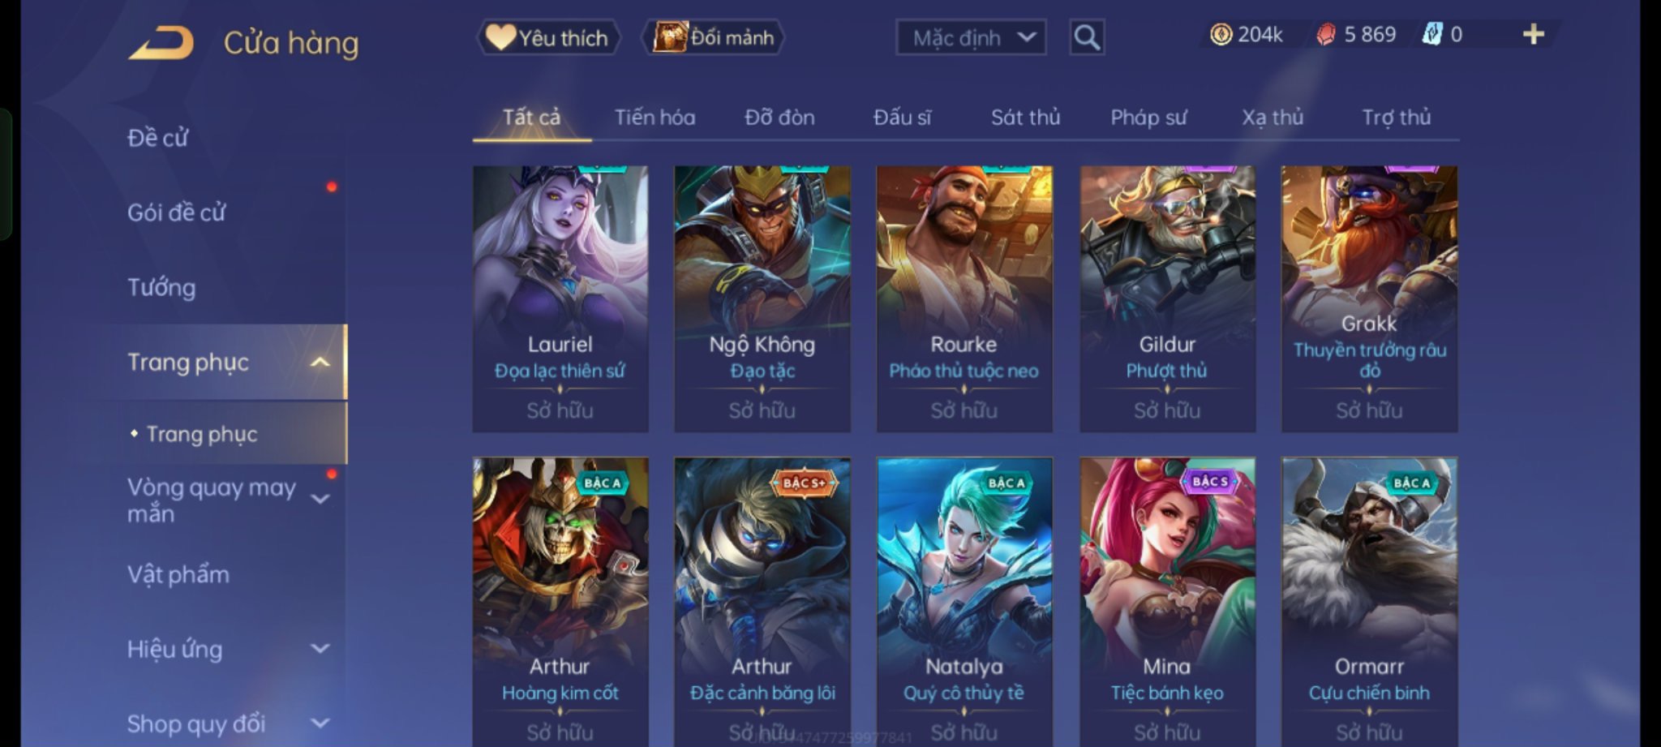This screenshot has height=747, width=1661.
Task: Switch to the Pháp sư tab
Action: (1148, 118)
